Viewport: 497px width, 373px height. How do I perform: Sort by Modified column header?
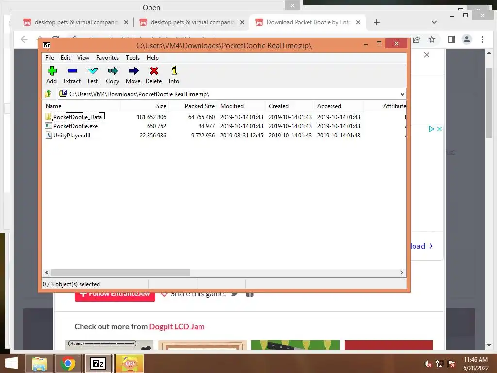click(x=241, y=106)
